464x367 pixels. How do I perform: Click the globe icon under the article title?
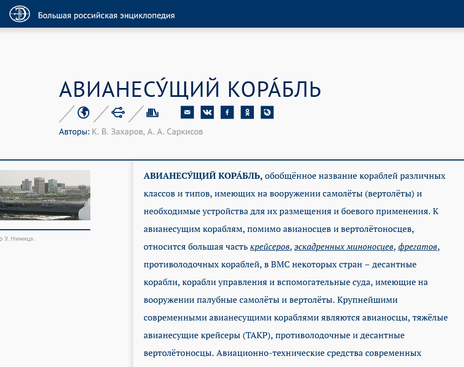click(x=84, y=112)
